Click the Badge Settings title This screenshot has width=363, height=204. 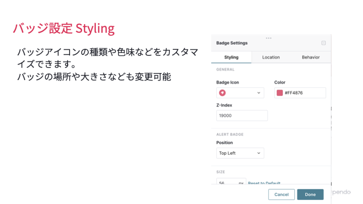coord(232,43)
